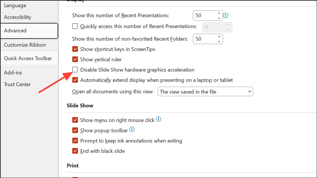The height and width of the screenshot is (178, 317).
Task: Open the Trust Center settings page
Action: click(17, 84)
